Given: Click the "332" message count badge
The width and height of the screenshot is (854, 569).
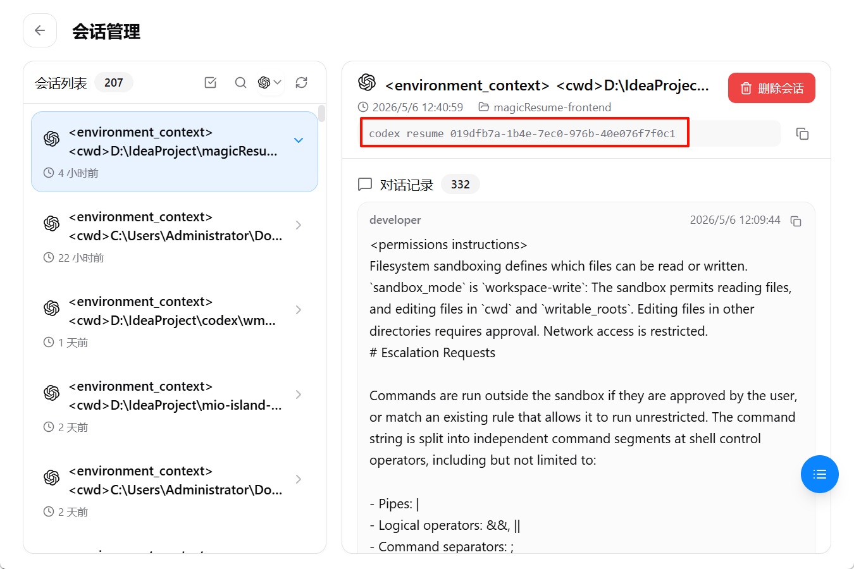Looking at the screenshot, I should (461, 185).
